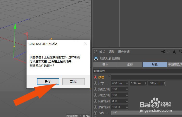182x117 pixels.
Task: Click stepper arrows of first 尺寸 field
Action: (x=127, y=83)
